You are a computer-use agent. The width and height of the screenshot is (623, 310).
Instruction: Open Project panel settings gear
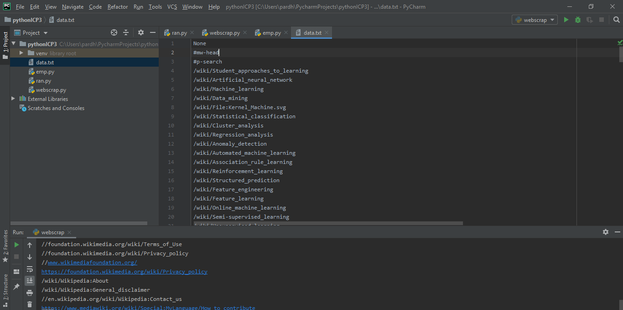click(x=141, y=32)
